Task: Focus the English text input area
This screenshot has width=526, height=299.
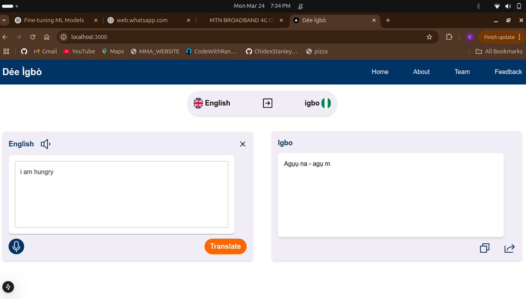Action: (121, 194)
